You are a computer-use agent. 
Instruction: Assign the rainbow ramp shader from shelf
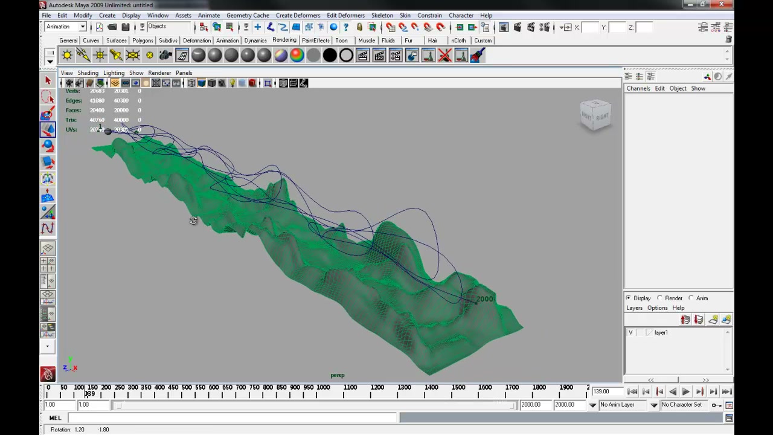(x=297, y=56)
